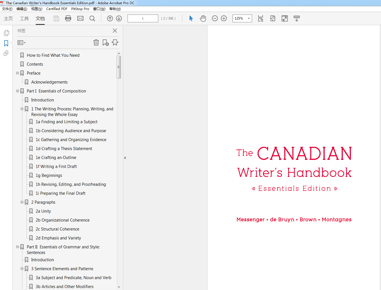Viewport: 381px width, 290px height.
Task: Go to 1f Writing a First Draft
Action: pos(56,167)
